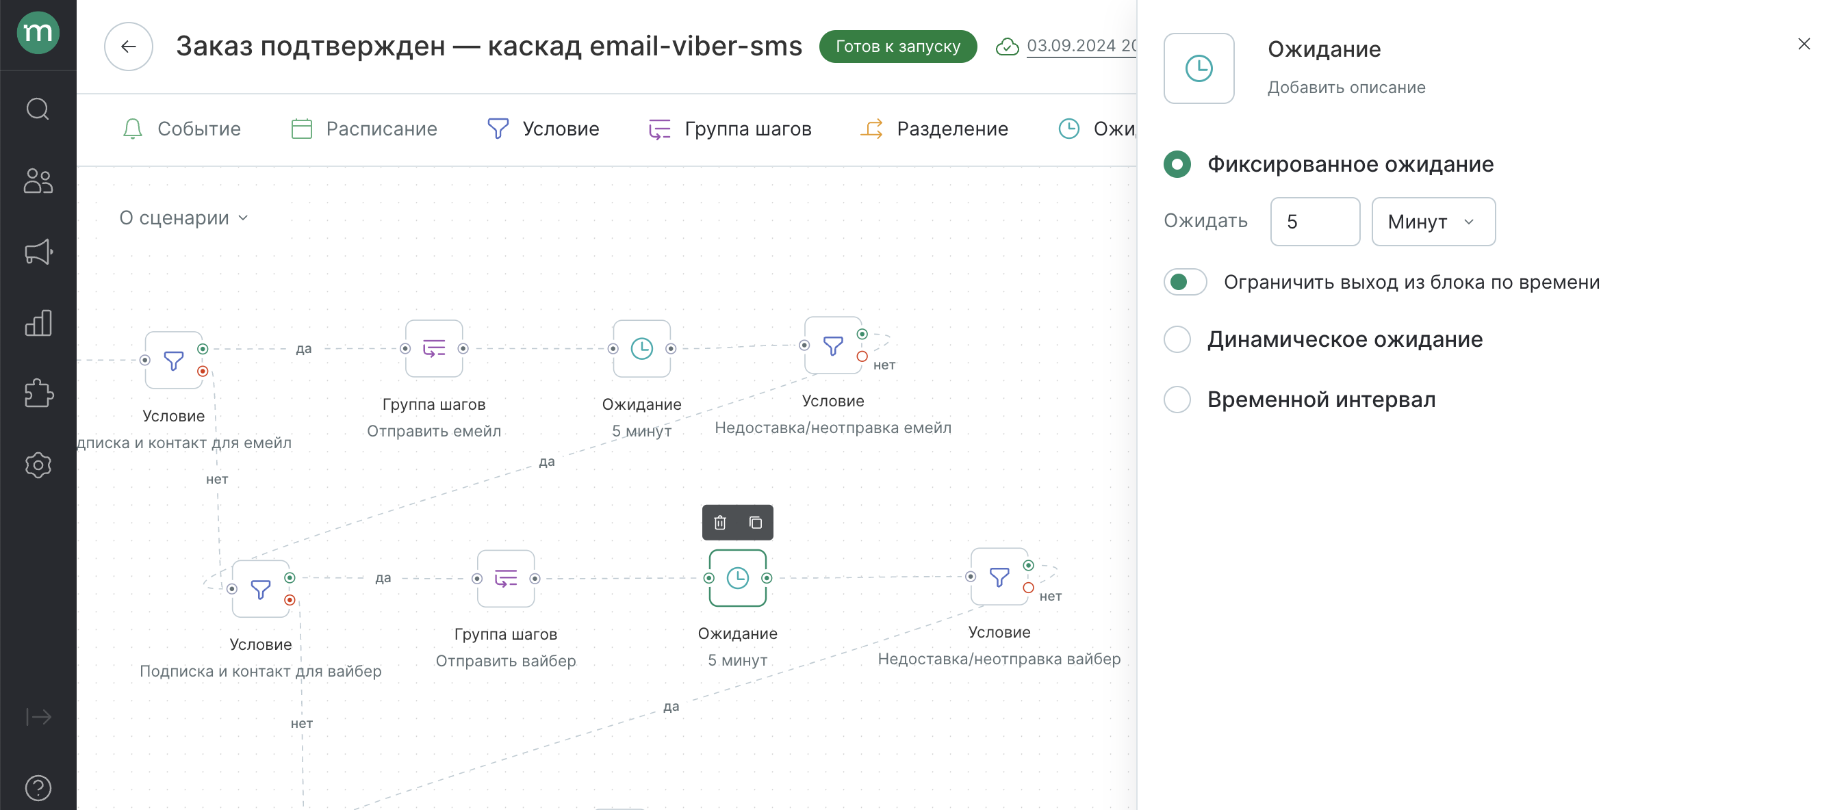1844x810 pixels.
Task: Click the output port of the selected wait node
Action: tap(767, 578)
